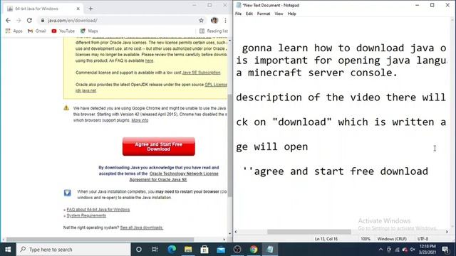
Task: Open FAQ about 64-bit Java for Windows
Action: [x=98, y=210]
